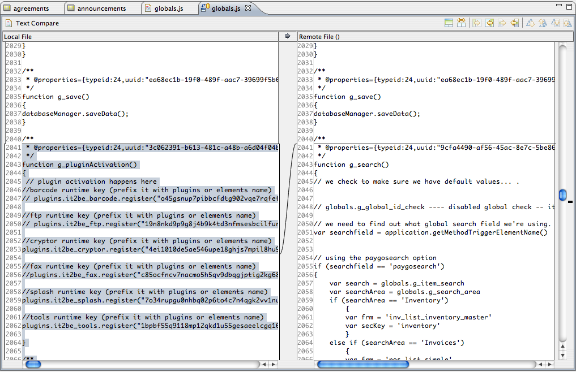
Task: Click "var secKey = 'inventory'" line
Action: 392,326
